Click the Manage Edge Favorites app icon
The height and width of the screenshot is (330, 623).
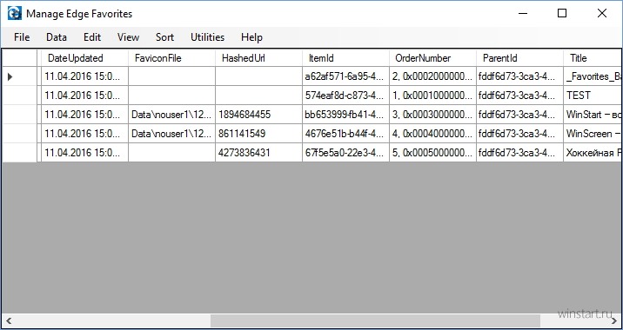coord(15,14)
